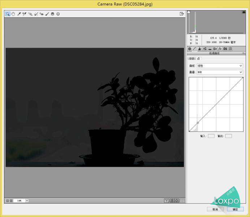Open the Effects (fx) panel icon
250x217 pixels.
220,49
